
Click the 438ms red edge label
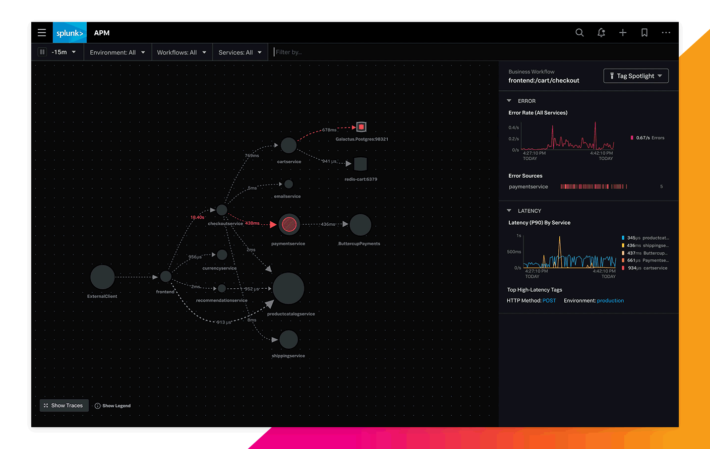pyautogui.click(x=252, y=223)
